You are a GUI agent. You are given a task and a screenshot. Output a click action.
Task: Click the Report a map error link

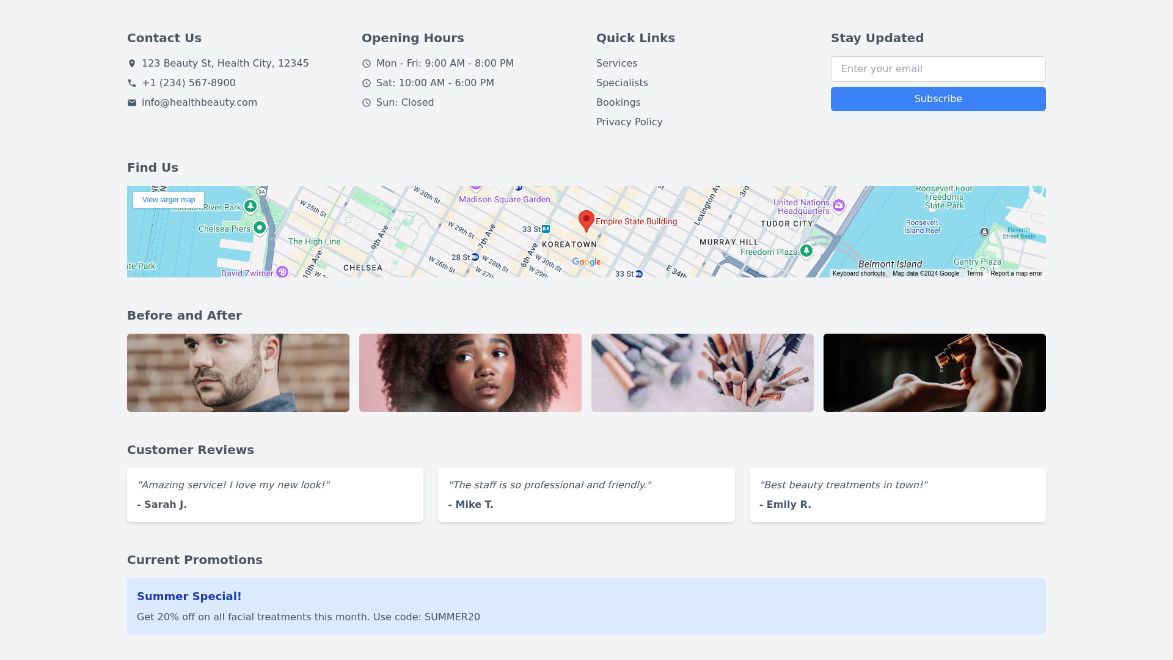click(x=1016, y=274)
